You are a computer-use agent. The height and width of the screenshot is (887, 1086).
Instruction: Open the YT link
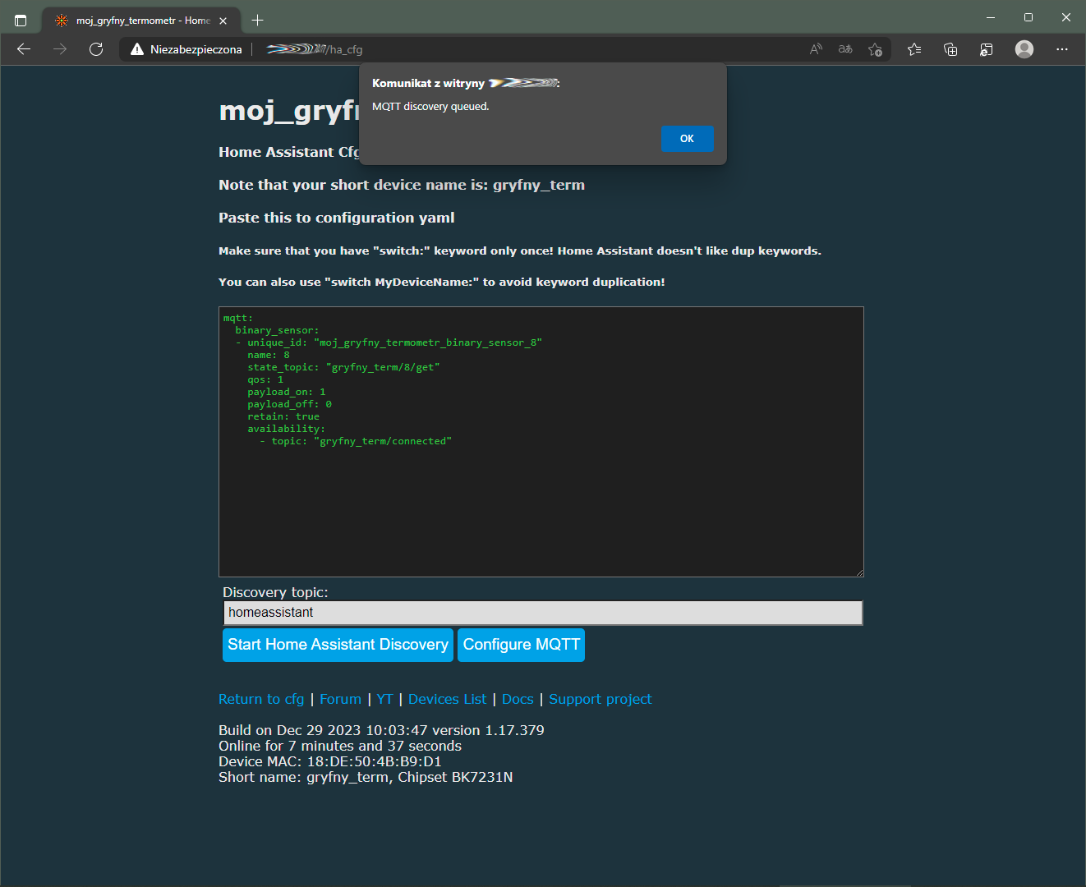pos(384,699)
